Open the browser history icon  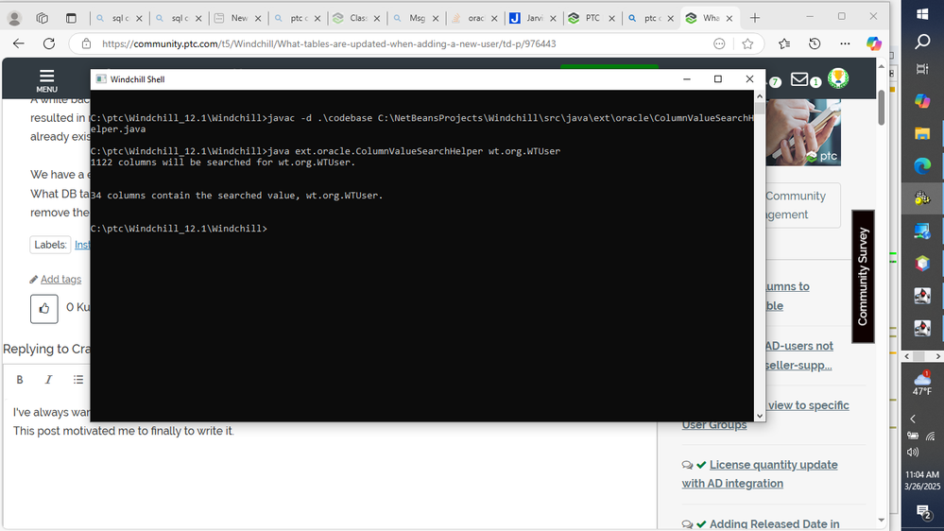pyautogui.click(x=815, y=43)
